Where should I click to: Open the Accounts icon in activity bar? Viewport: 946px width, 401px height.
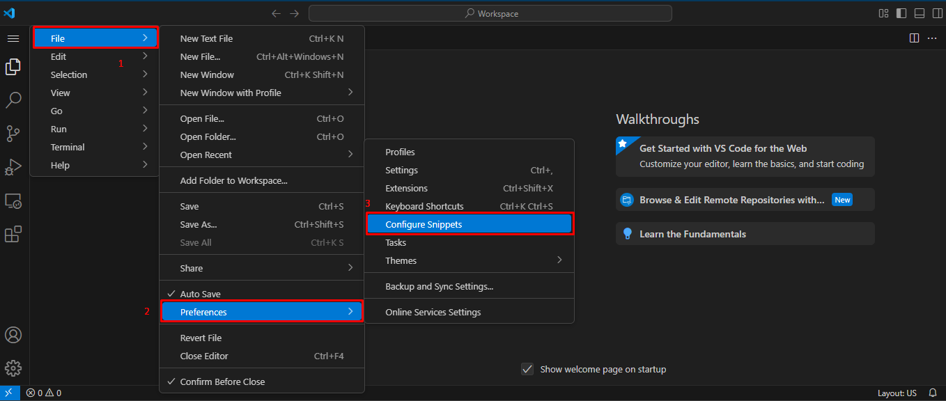click(x=13, y=335)
